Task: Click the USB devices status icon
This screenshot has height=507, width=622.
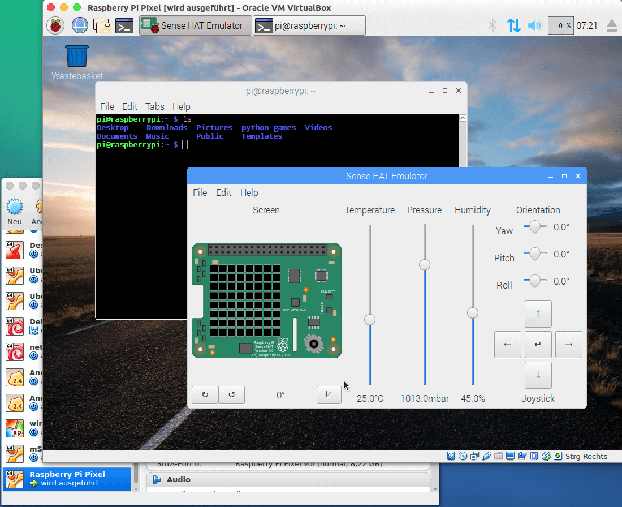Action: [487, 456]
